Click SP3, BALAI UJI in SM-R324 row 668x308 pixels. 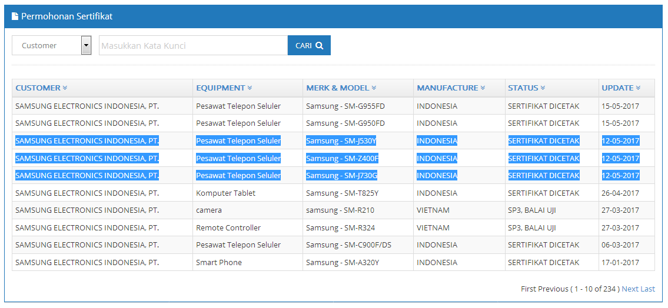[x=531, y=227]
